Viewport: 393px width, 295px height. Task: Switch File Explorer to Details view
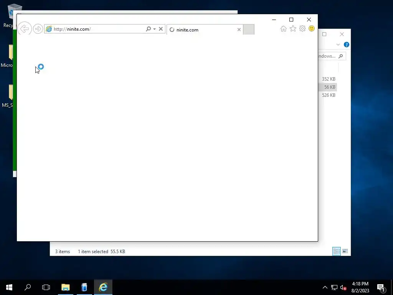[x=337, y=251]
